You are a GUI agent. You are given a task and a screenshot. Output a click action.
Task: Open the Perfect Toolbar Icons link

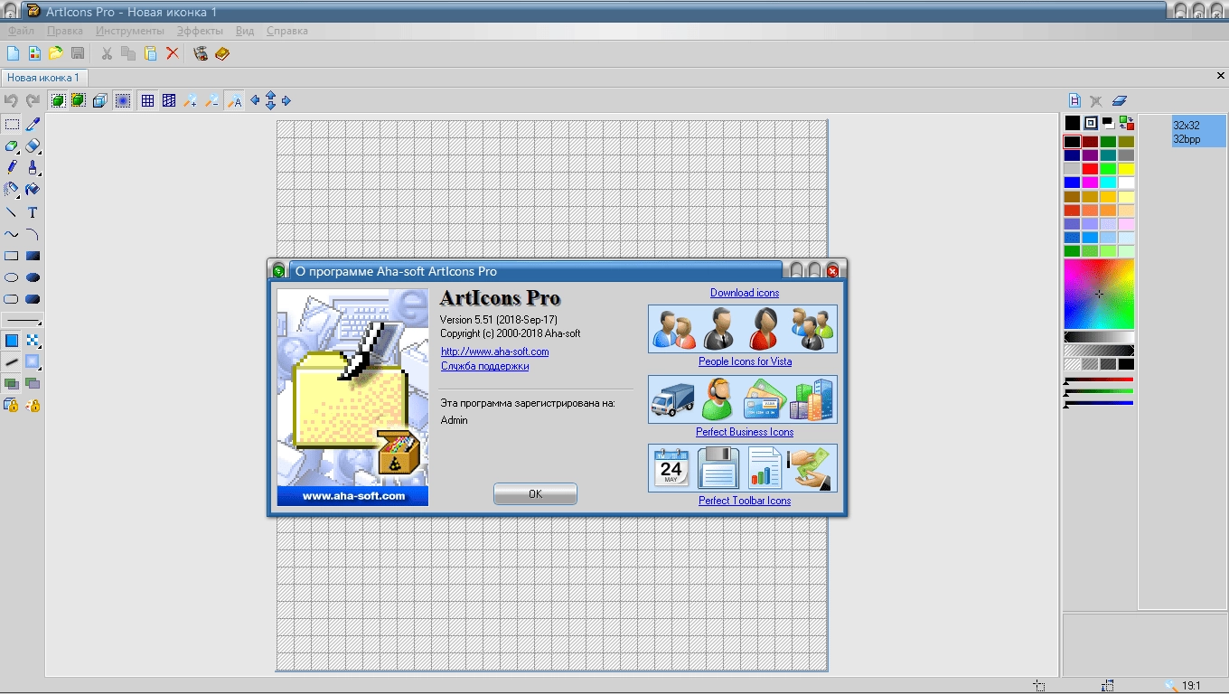point(745,501)
